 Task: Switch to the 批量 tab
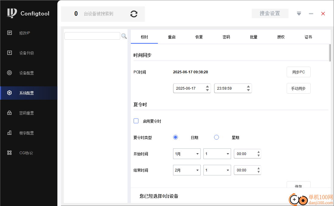coord(254,37)
